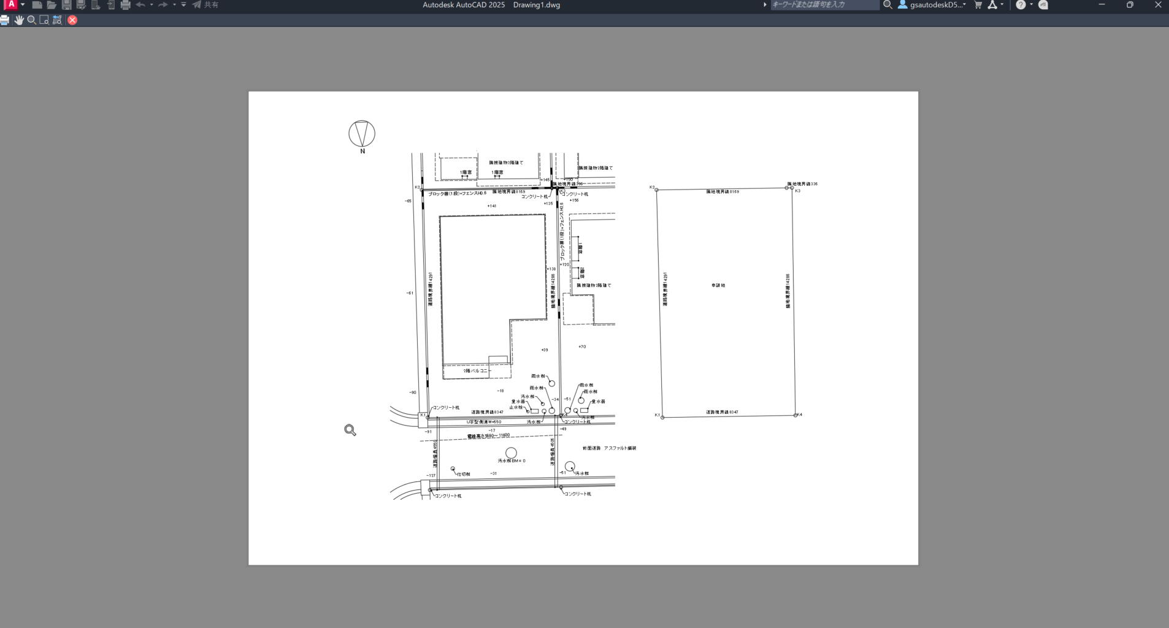Open the Customize Quick Access Toolbar dropdown
Image resolution: width=1169 pixels, height=628 pixels.
183,5
